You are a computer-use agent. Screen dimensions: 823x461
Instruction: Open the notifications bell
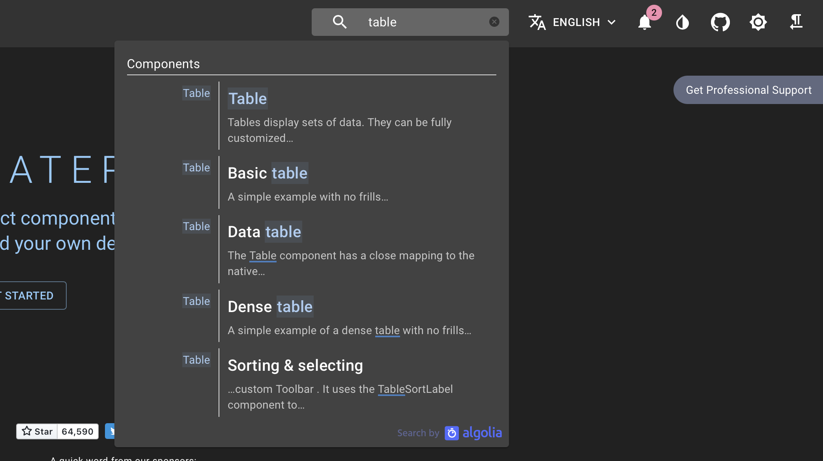(645, 22)
